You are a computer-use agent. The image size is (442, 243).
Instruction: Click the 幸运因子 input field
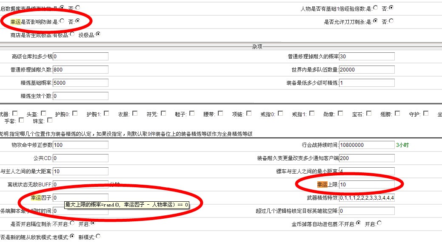click(x=81, y=197)
